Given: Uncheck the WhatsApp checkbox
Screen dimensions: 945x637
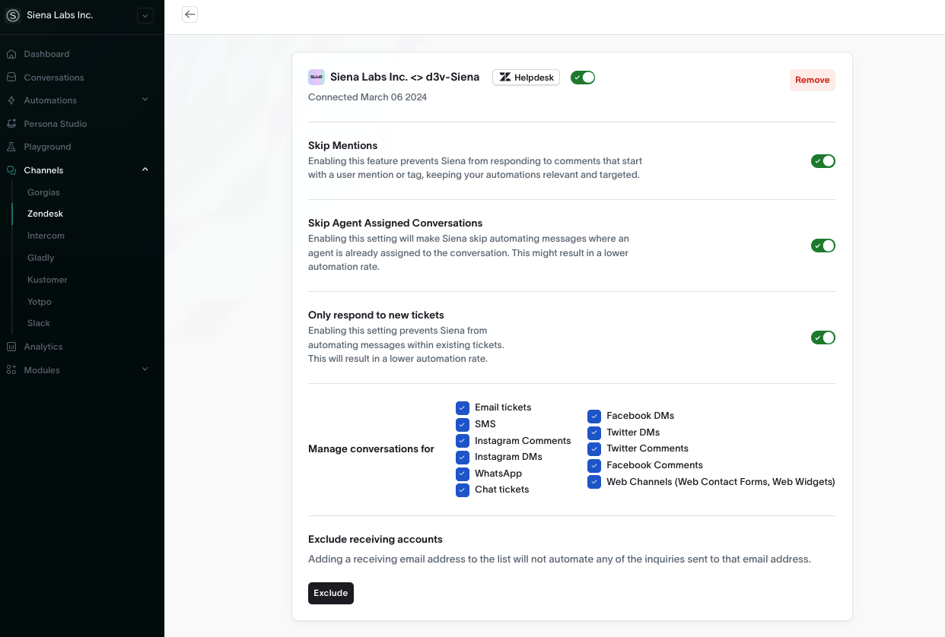Looking at the screenshot, I should pyautogui.click(x=463, y=474).
